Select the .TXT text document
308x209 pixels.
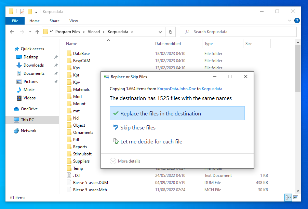tap(77, 176)
